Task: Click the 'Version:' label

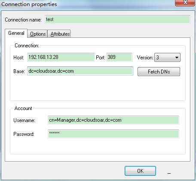Action: pyautogui.click(x=145, y=58)
